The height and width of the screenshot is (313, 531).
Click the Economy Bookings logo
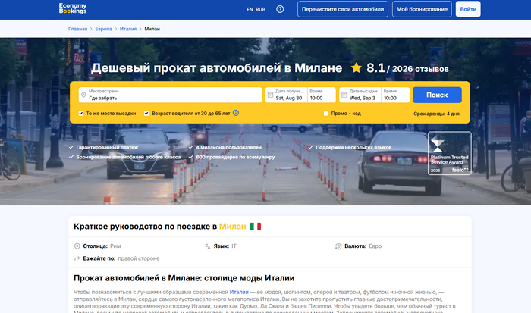pyautogui.click(x=73, y=8)
